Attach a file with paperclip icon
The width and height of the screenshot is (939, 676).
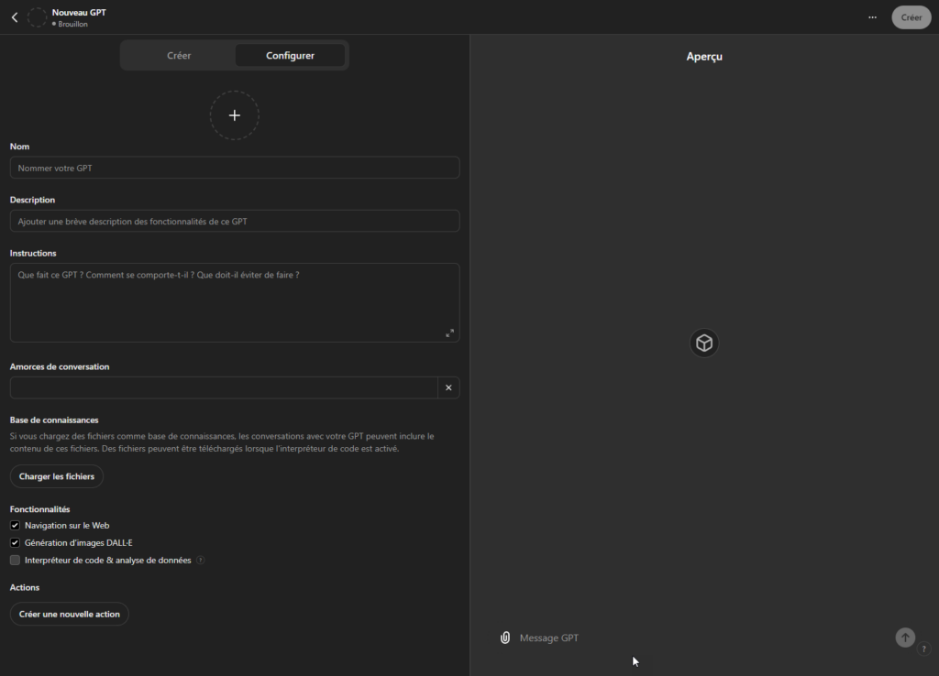pyautogui.click(x=505, y=638)
